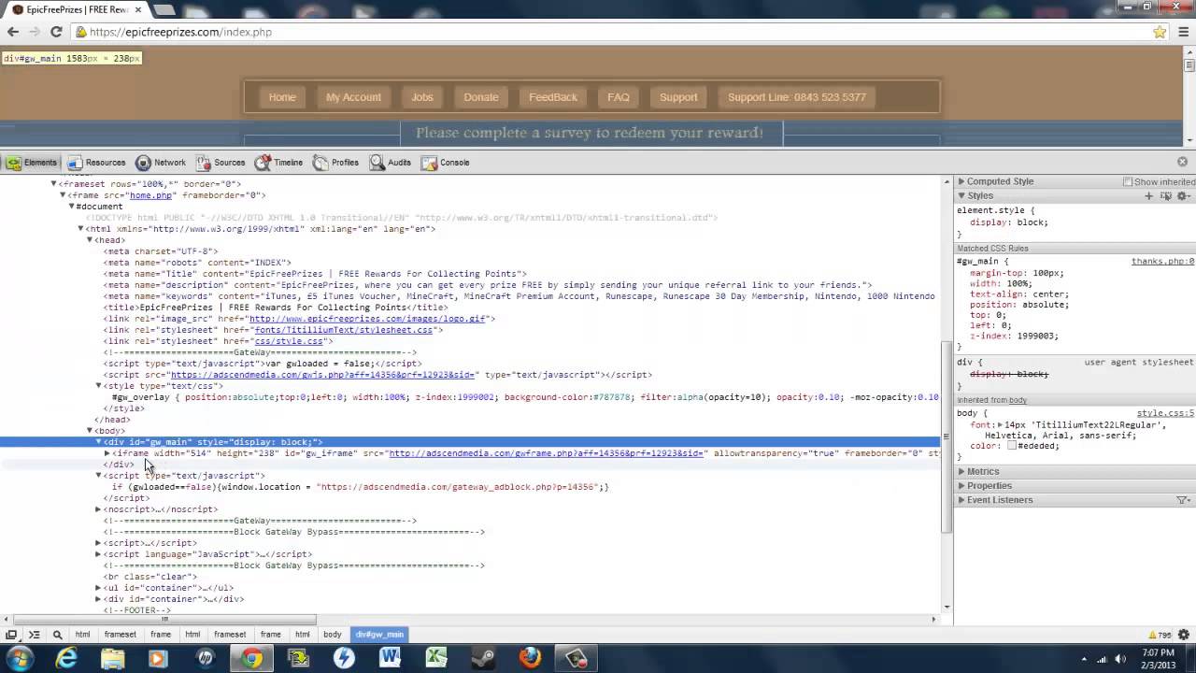Screen dimensions: 1196x673
Task: Open Excel from taskbar
Action: click(436, 658)
